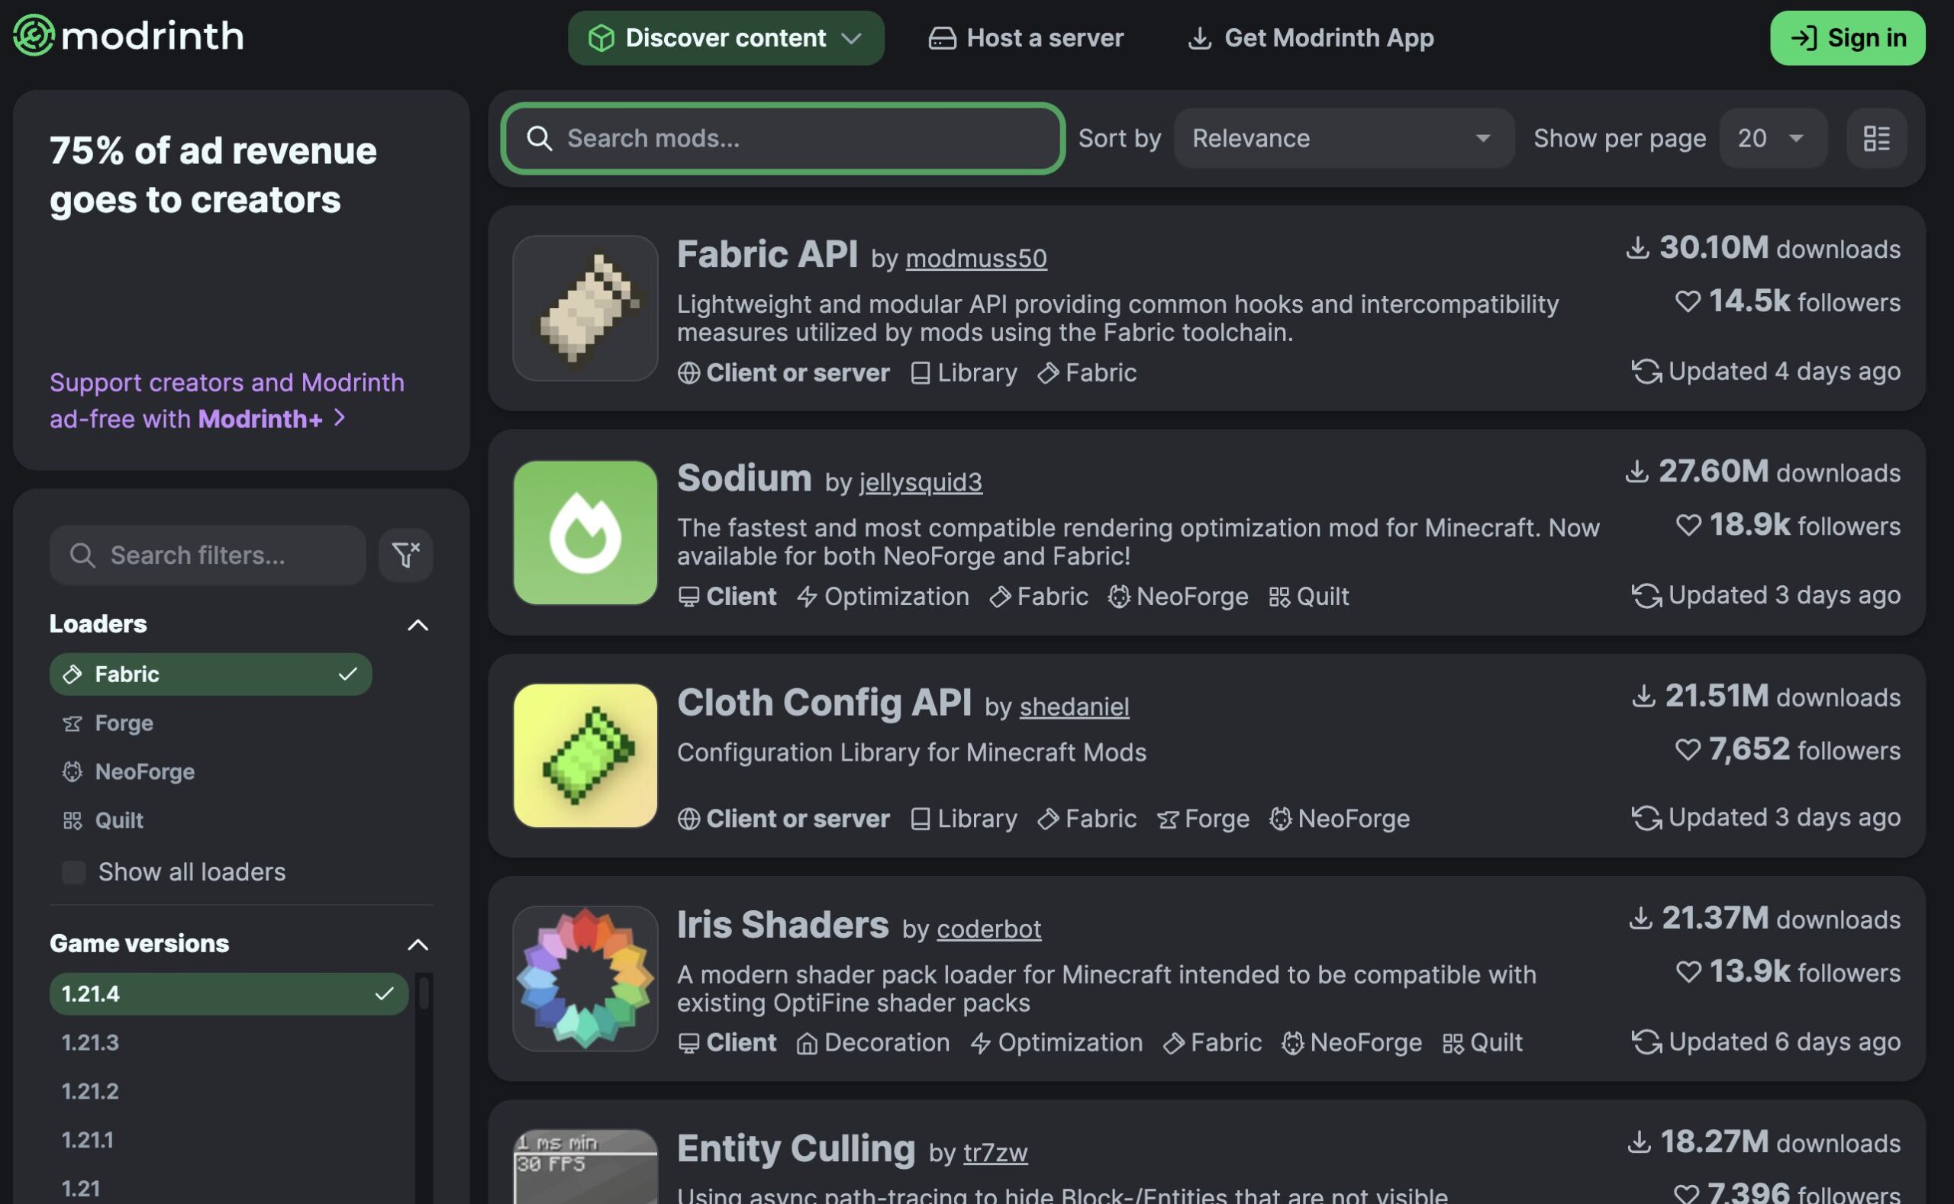The width and height of the screenshot is (1954, 1204).
Task: Click the Library tag on Fabric API
Action: click(x=964, y=372)
